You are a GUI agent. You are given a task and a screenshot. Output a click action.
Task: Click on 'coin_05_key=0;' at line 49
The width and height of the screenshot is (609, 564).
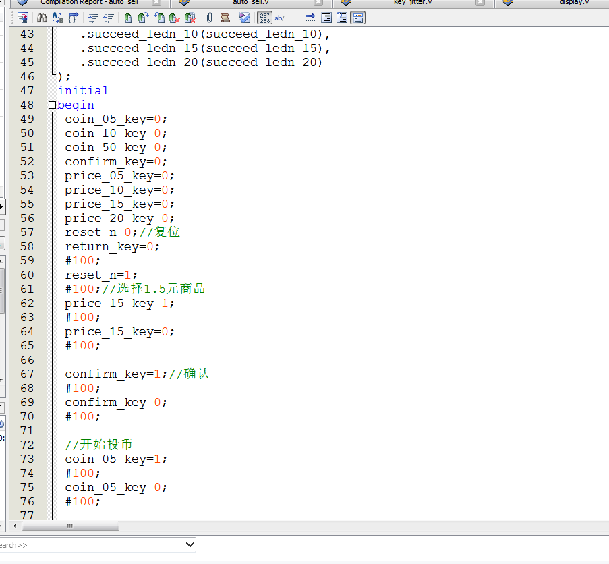tap(116, 119)
